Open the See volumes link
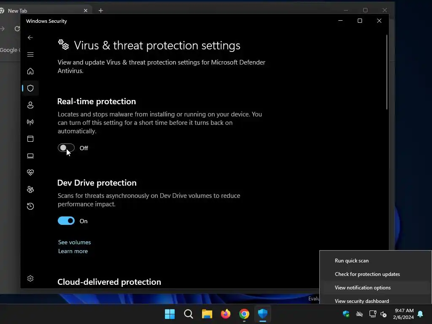This screenshot has width=432, height=324. [74, 242]
